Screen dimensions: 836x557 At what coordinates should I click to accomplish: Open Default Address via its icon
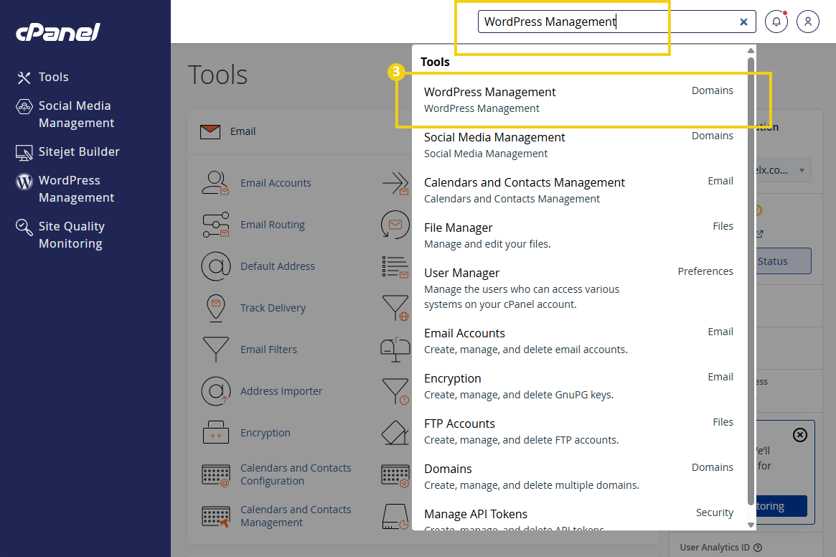[x=215, y=266]
